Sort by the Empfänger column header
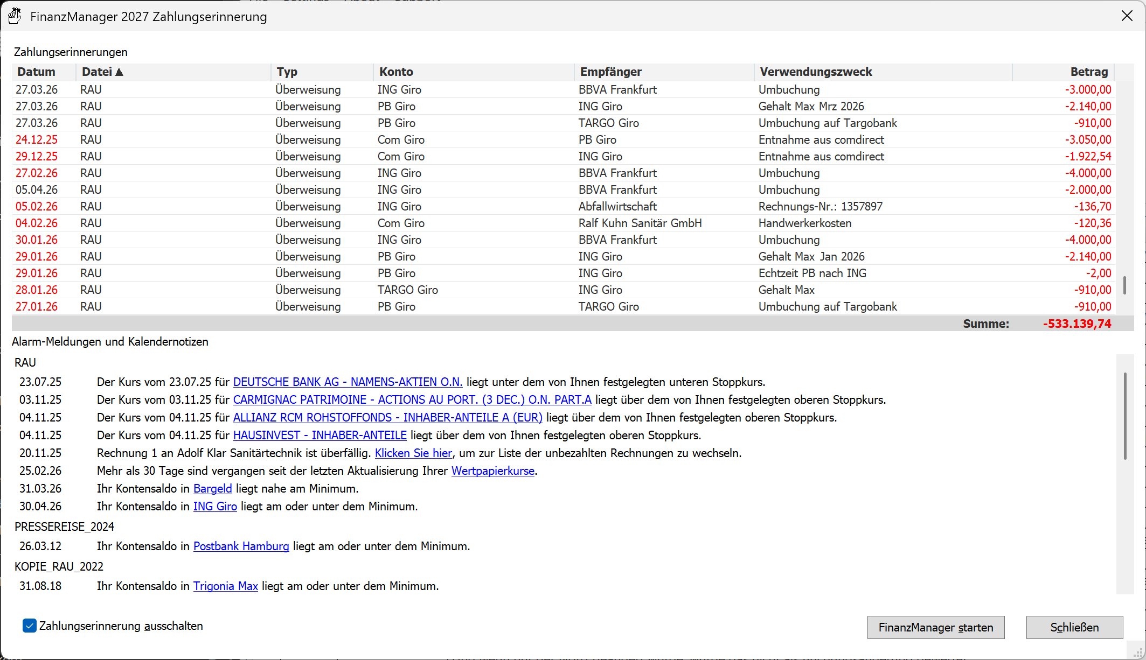 click(x=664, y=72)
